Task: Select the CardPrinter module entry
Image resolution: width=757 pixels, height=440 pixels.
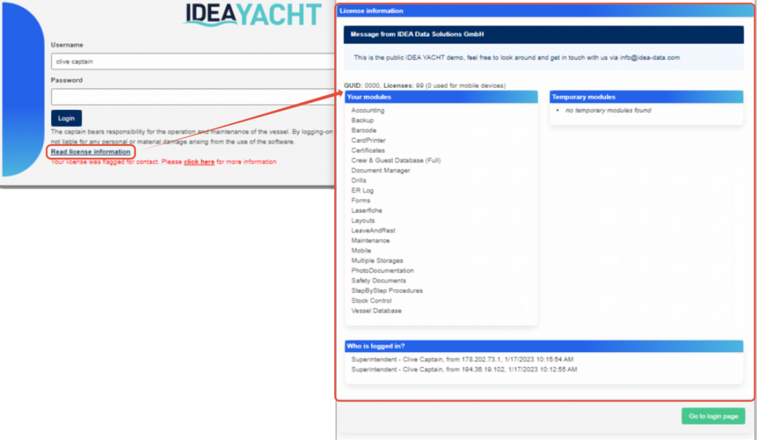Action: click(368, 141)
